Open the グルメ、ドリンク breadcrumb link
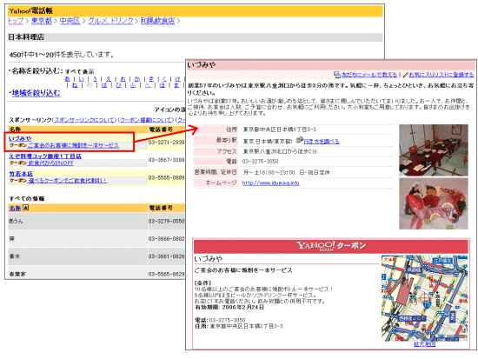 click(110, 21)
